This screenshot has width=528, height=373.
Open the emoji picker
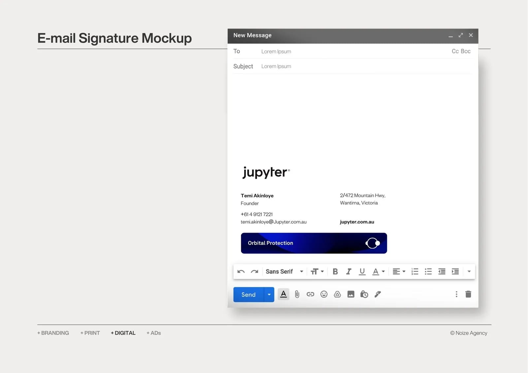coord(324,294)
